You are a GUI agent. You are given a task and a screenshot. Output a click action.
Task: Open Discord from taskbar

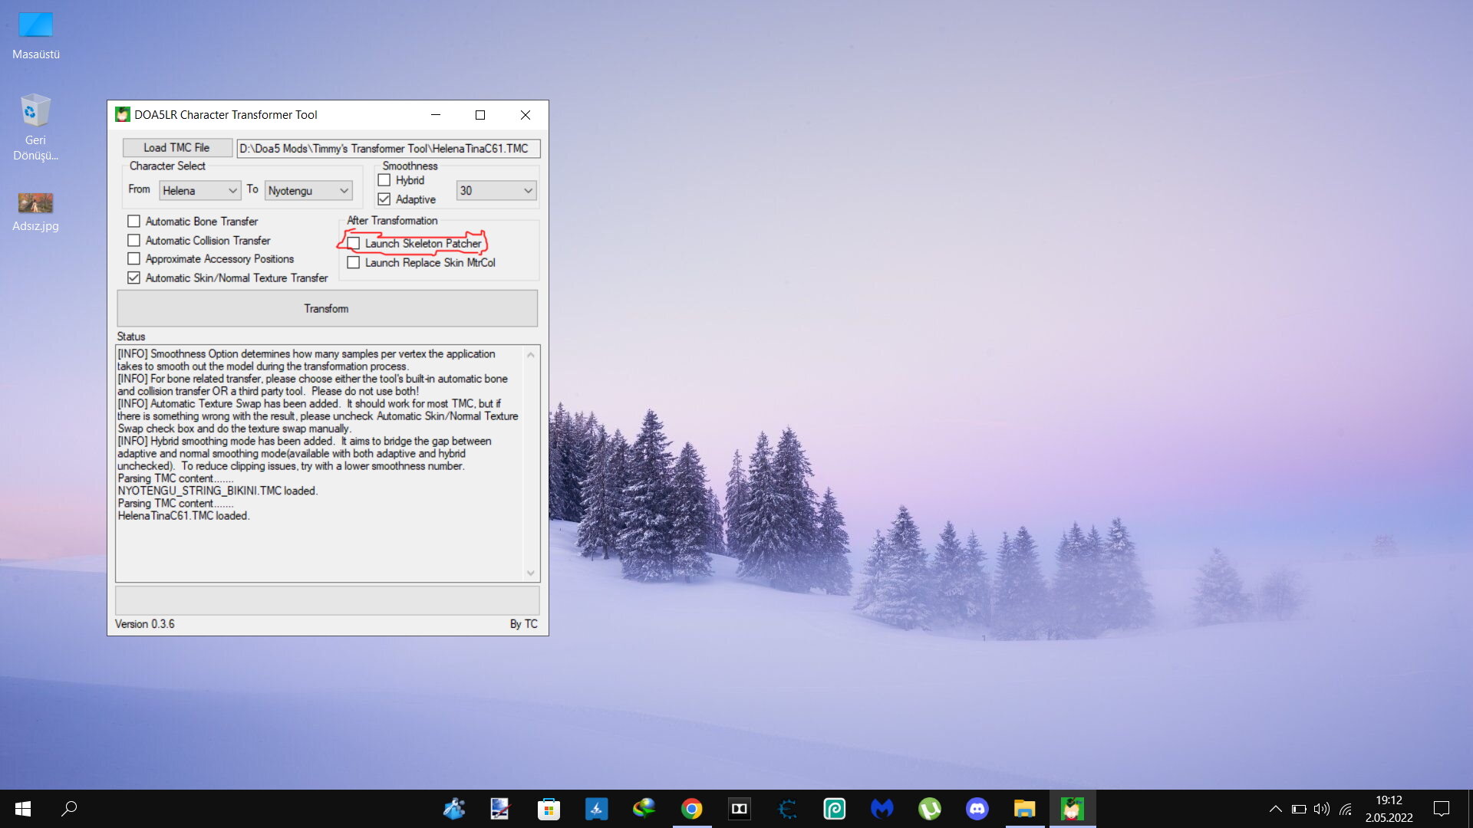(x=977, y=809)
